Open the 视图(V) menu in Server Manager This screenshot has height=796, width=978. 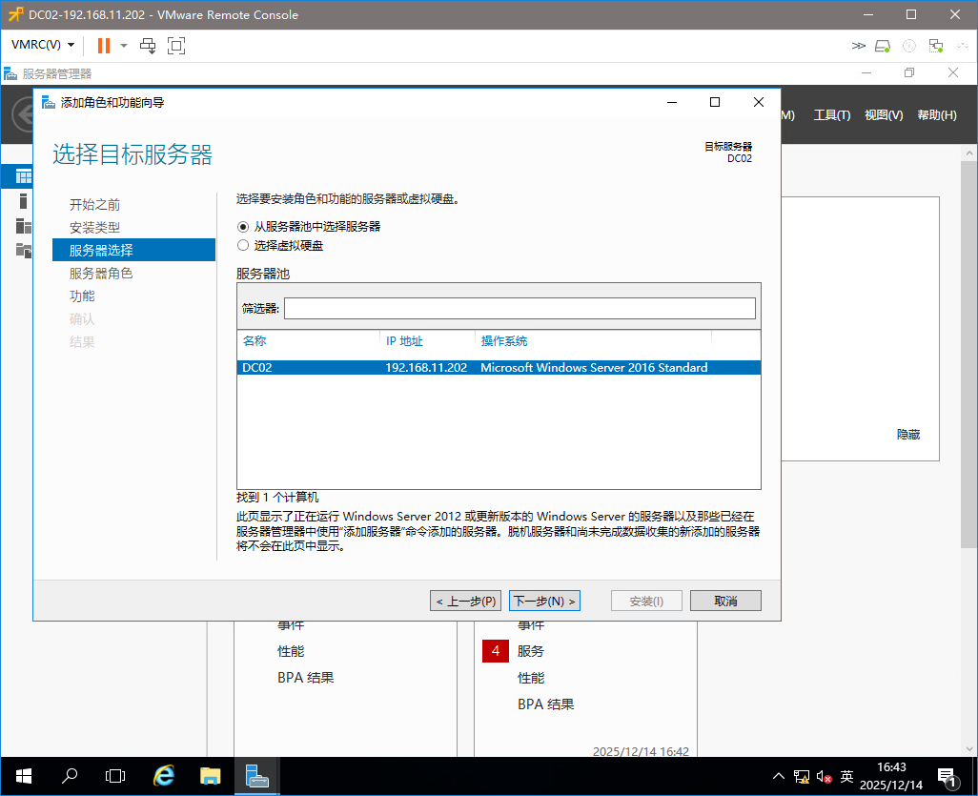884,114
